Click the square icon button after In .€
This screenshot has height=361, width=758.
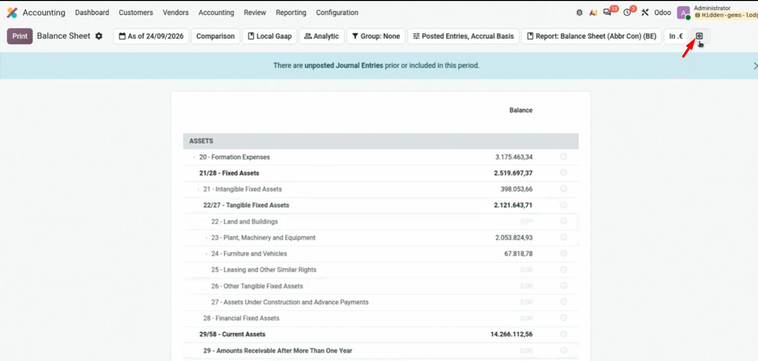(x=699, y=36)
